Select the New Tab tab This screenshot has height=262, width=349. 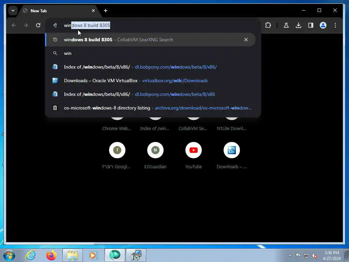60,11
